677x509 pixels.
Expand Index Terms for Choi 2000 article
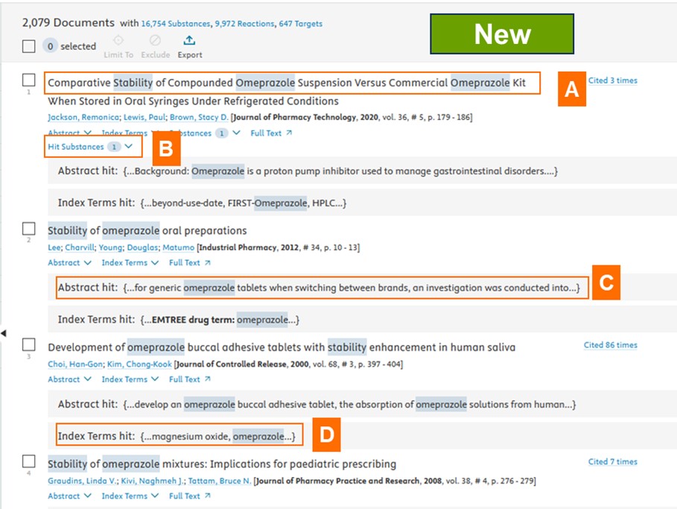(x=130, y=379)
